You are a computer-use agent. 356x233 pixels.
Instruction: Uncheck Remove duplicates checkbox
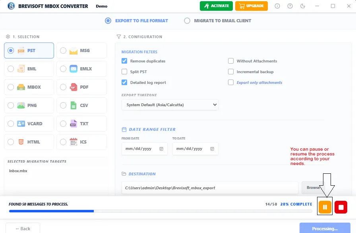[124, 61]
